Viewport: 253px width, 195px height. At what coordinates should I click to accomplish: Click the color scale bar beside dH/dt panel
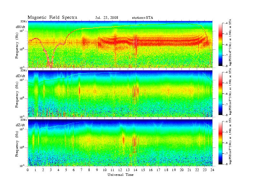coord(220,45)
